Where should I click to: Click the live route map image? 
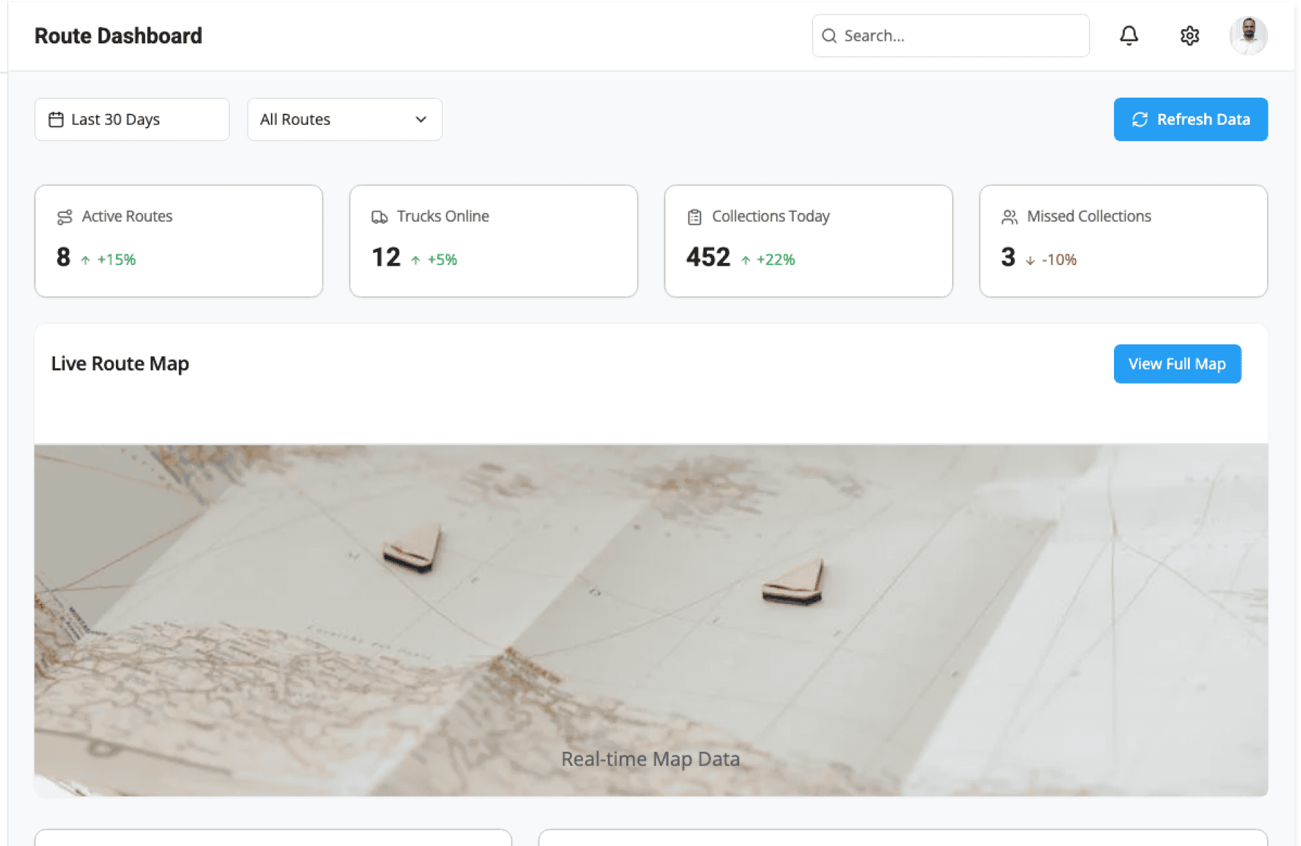click(x=650, y=620)
